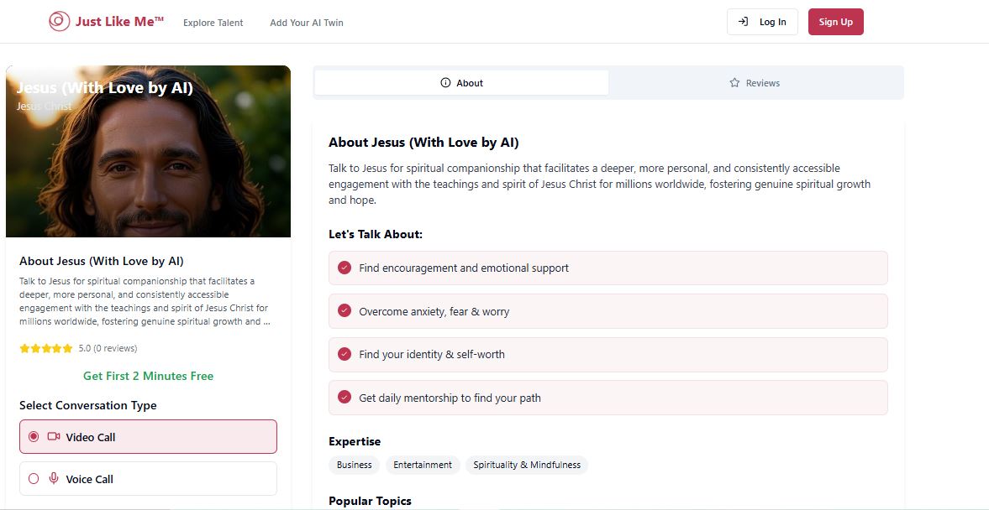This screenshot has width=989, height=510.
Task: Click the five-star rating display
Action: click(x=46, y=348)
